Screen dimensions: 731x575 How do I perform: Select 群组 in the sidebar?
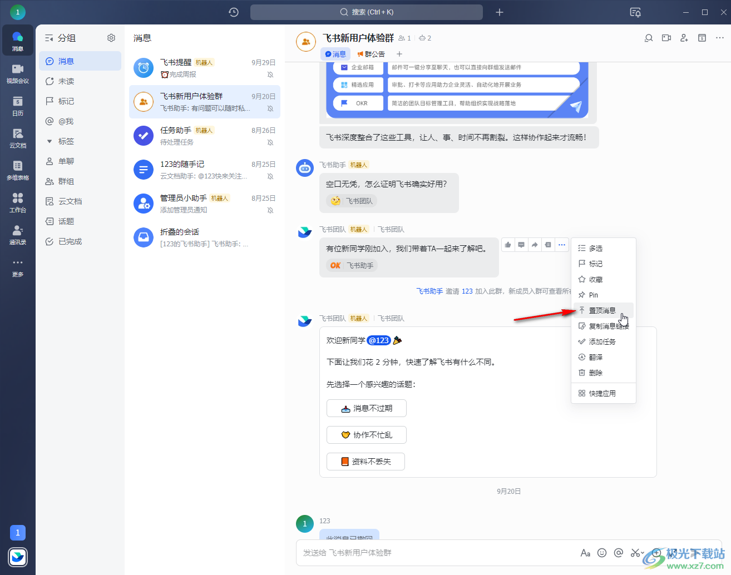click(80, 181)
